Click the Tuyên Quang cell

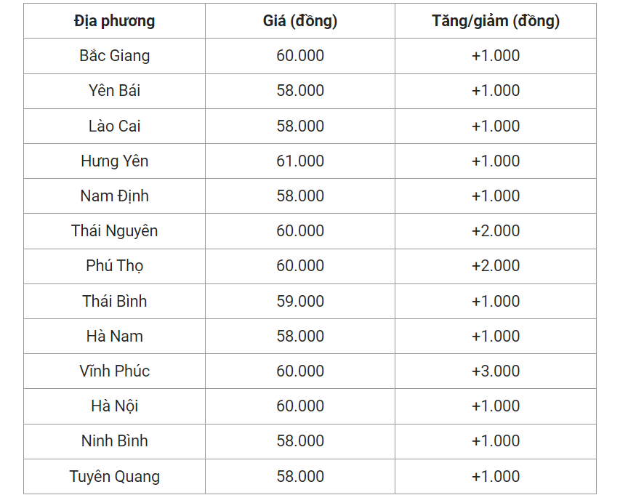tap(114, 476)
